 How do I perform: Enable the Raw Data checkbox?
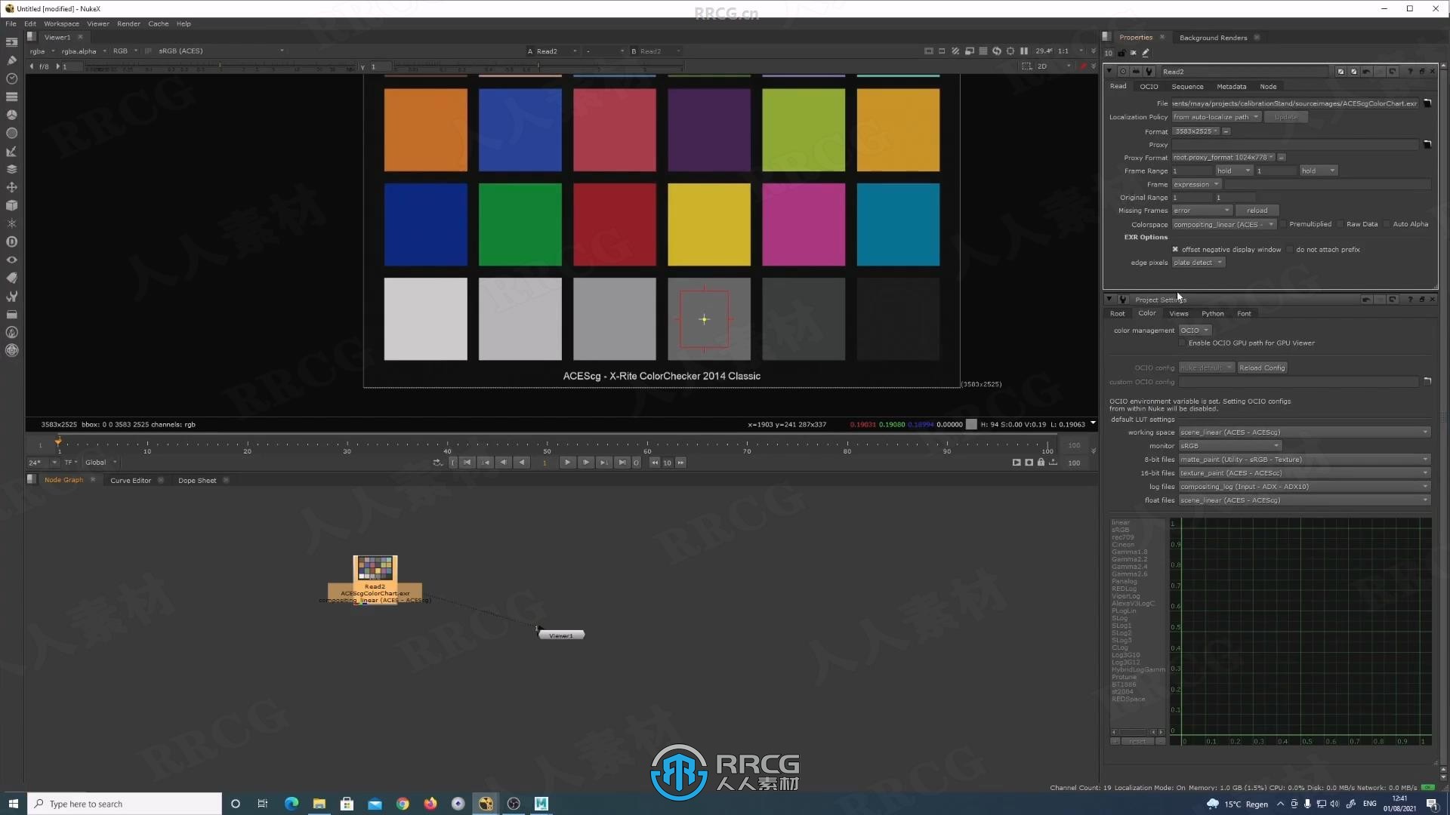pyautogui.click(x=1340, y=224)
